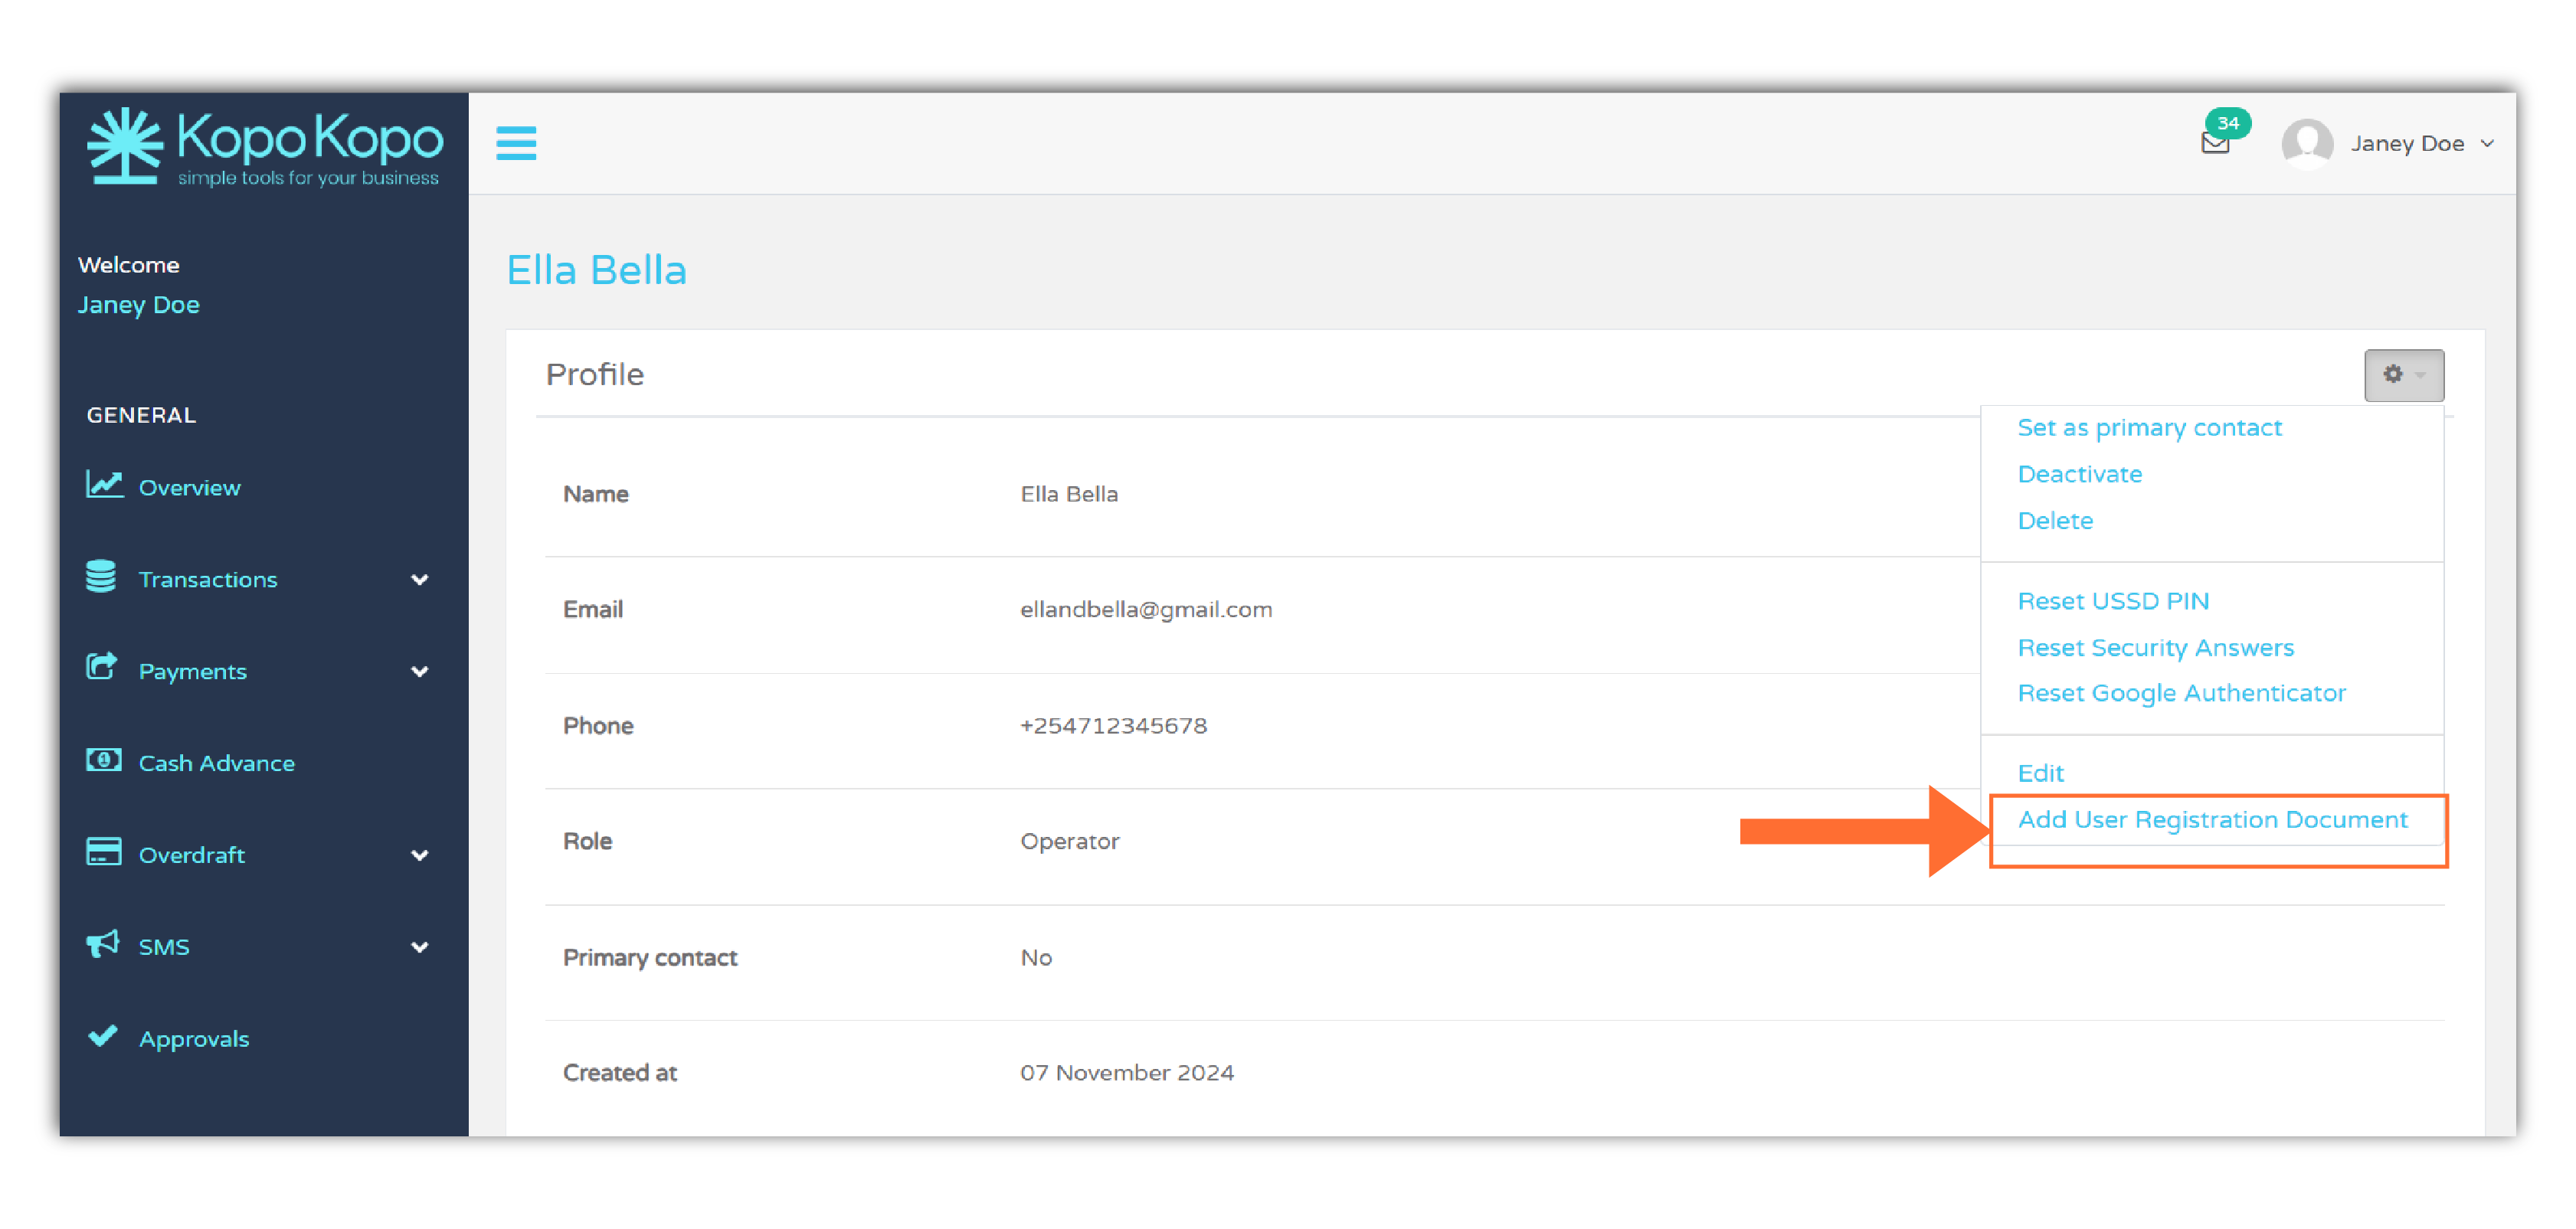2576x1229 pixels.
Task: Click the hamburger menu toggle
Action: tap(517, 143)
